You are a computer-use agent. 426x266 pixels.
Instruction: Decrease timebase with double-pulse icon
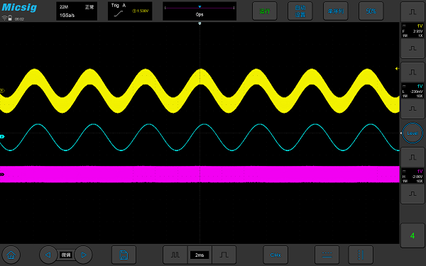coord(175,255)
